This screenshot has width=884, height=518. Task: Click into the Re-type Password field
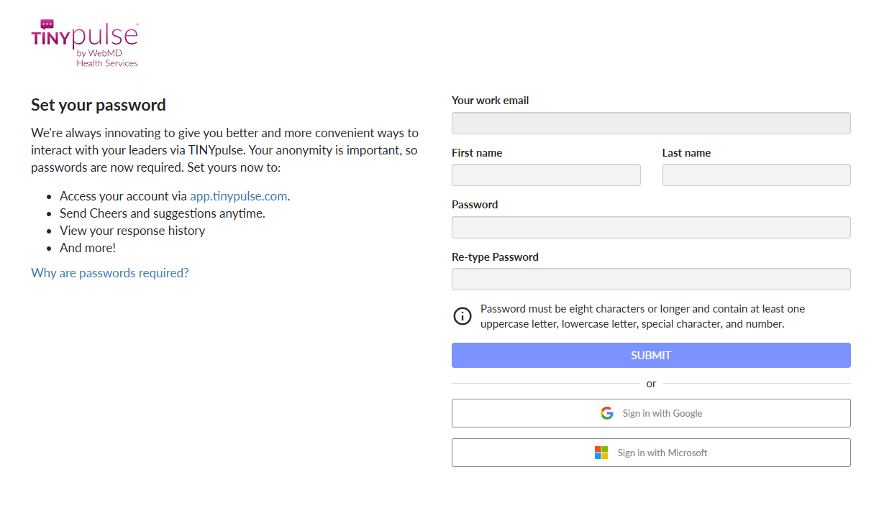point(651,279)
